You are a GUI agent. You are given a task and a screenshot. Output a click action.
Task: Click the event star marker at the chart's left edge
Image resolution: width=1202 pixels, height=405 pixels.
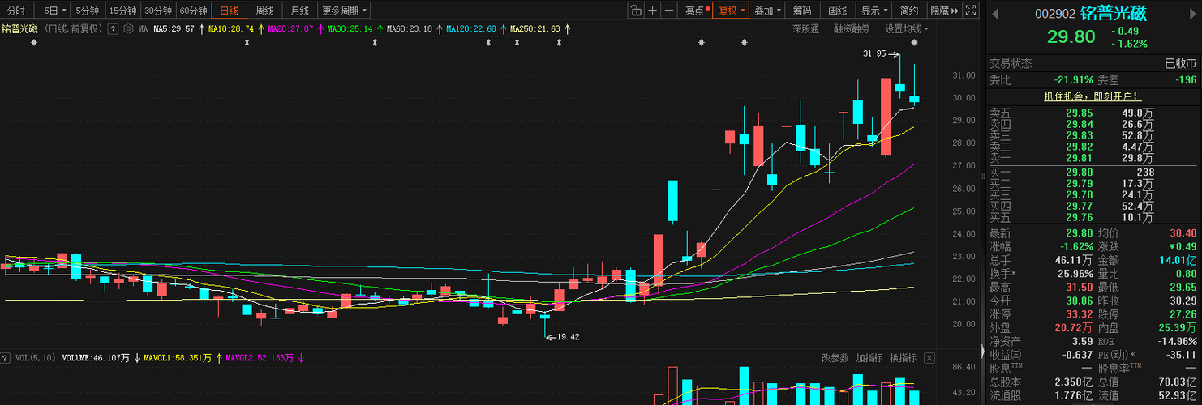(34, 42)
